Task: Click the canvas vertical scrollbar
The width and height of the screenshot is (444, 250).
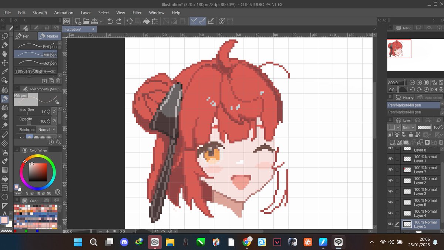Action: [375, 110]
